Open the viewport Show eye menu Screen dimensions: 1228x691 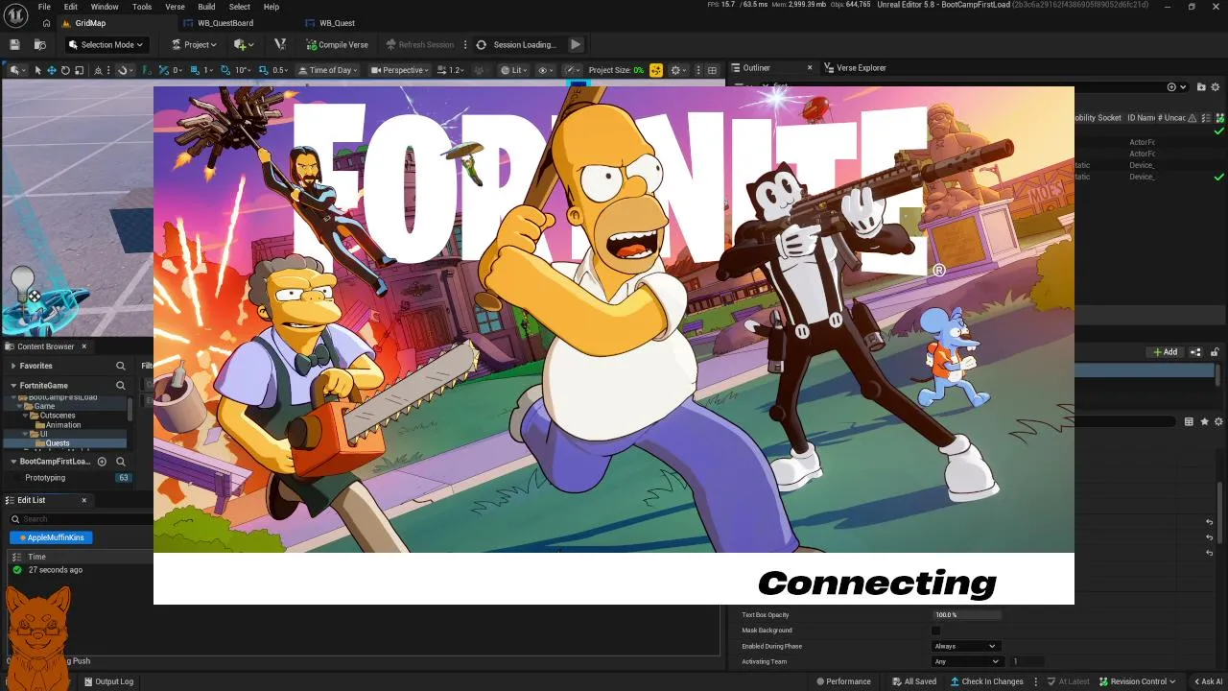(x=545, y=70)
